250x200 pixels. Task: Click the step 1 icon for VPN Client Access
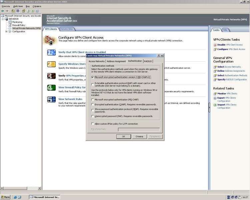pos(51,52)
